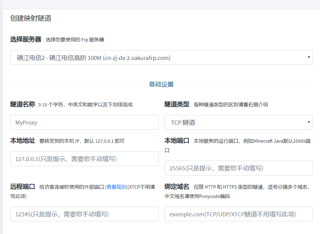Image resolution: width=320 pixels, height=234 pixels.
Task: Click the hint text 选择您要使用的 Frp 服务器
Action: pyautogui.click(x=75, y=40)
